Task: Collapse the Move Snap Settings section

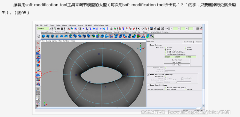Action: (148, 85)
